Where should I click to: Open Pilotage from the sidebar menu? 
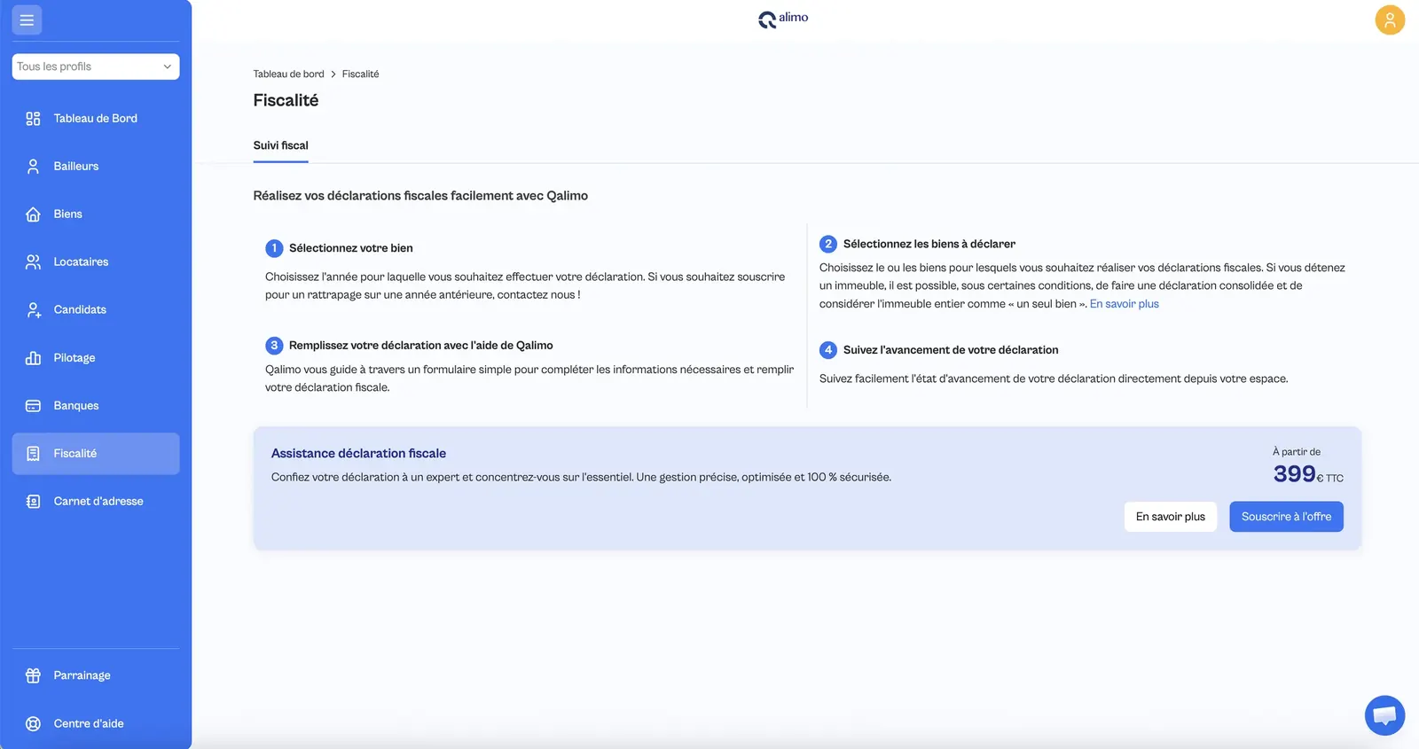click(96, 358)
